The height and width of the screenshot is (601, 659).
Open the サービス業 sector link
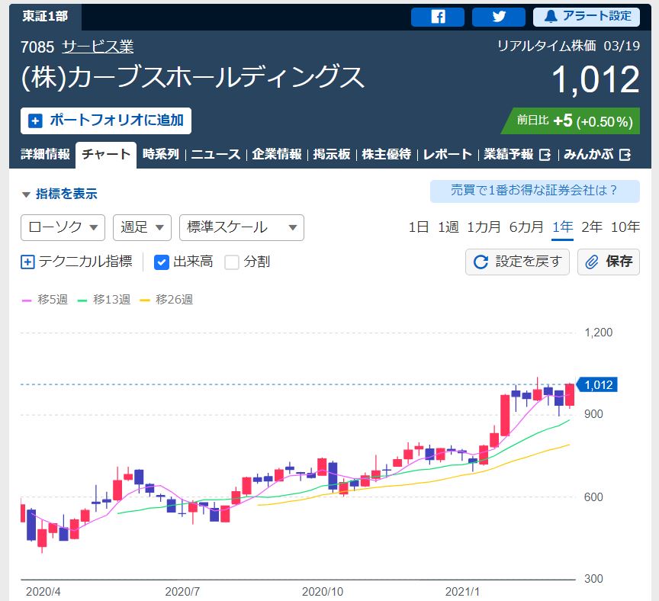(98, 47)
